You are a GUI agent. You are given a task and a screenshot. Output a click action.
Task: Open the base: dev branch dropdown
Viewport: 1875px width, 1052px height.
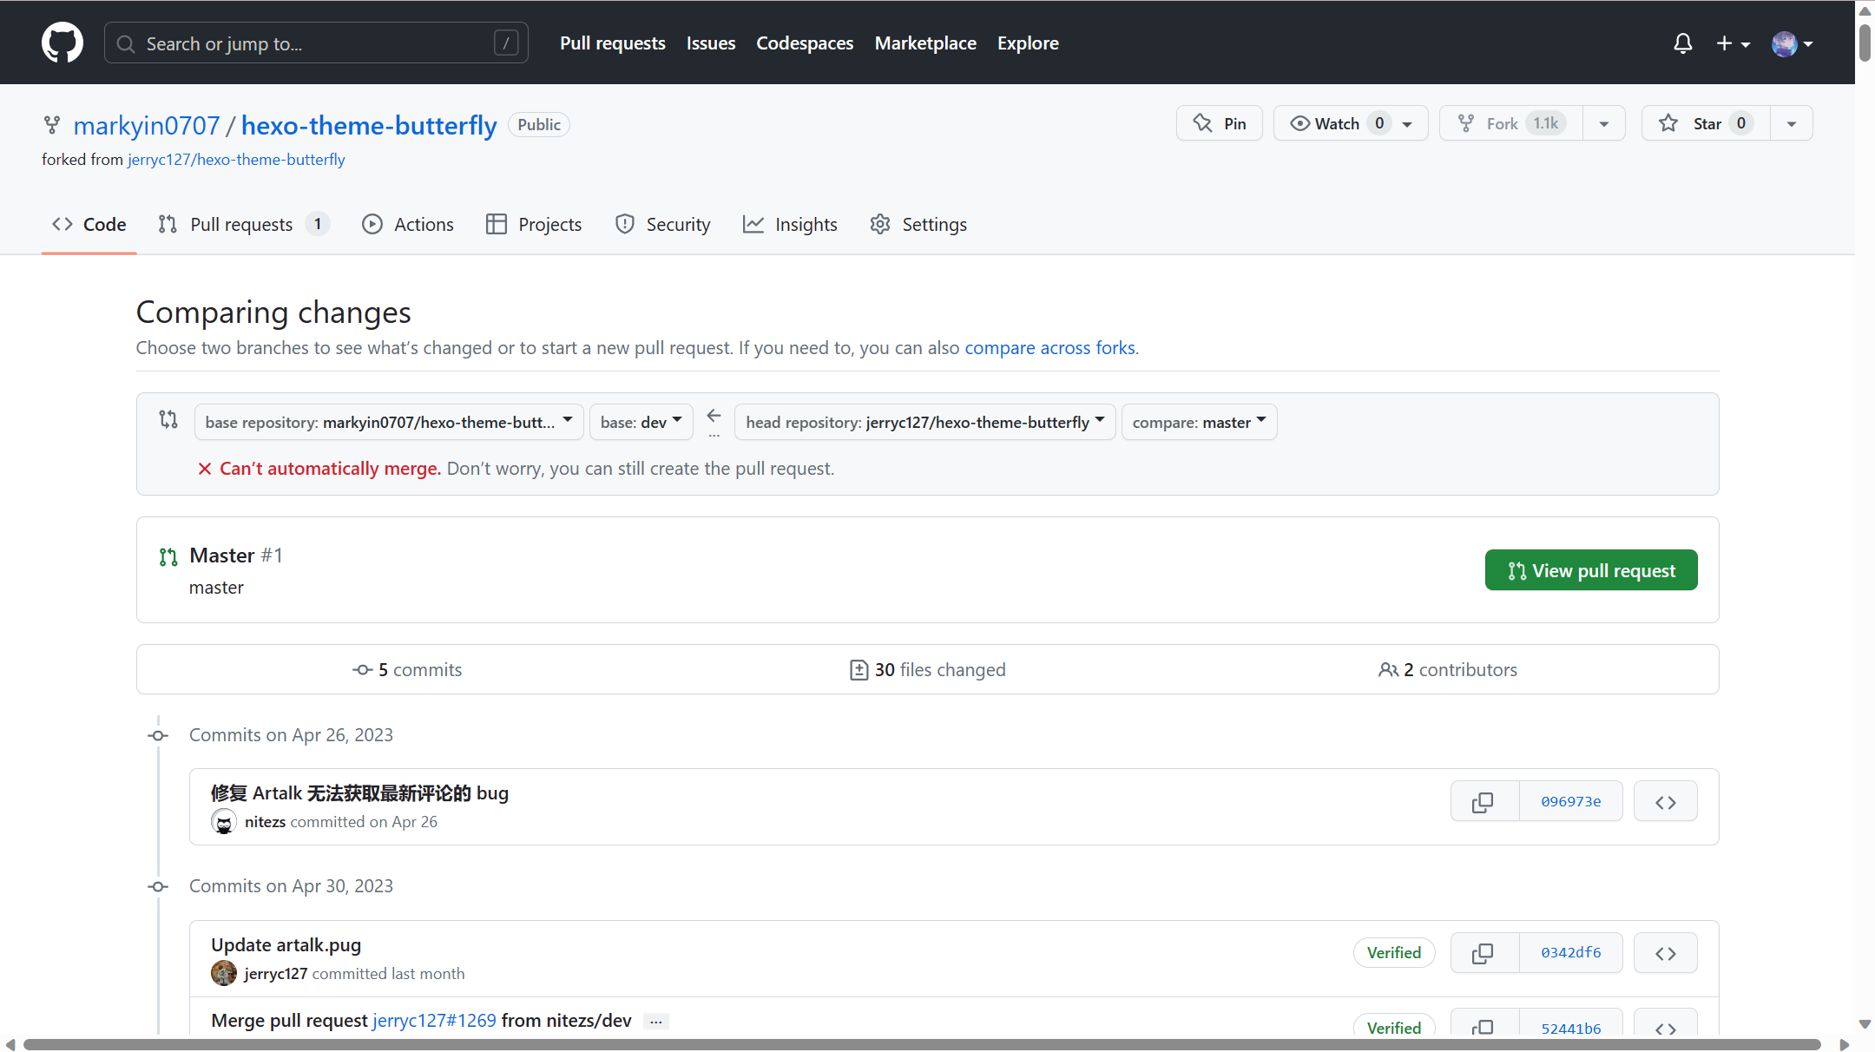coord(640,422)
